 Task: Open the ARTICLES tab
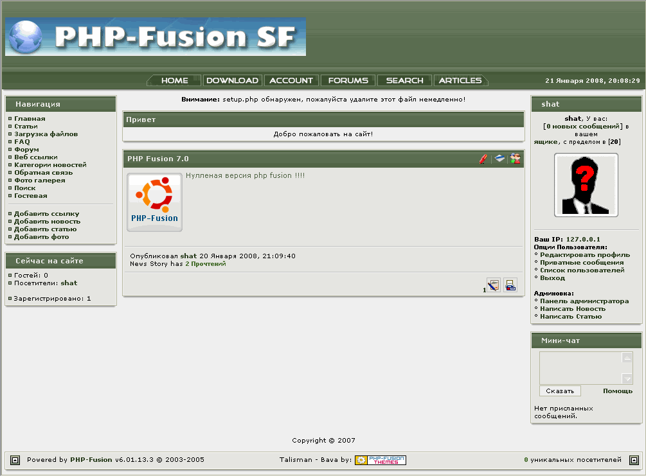pyautogui.click(x=460, y=80)
